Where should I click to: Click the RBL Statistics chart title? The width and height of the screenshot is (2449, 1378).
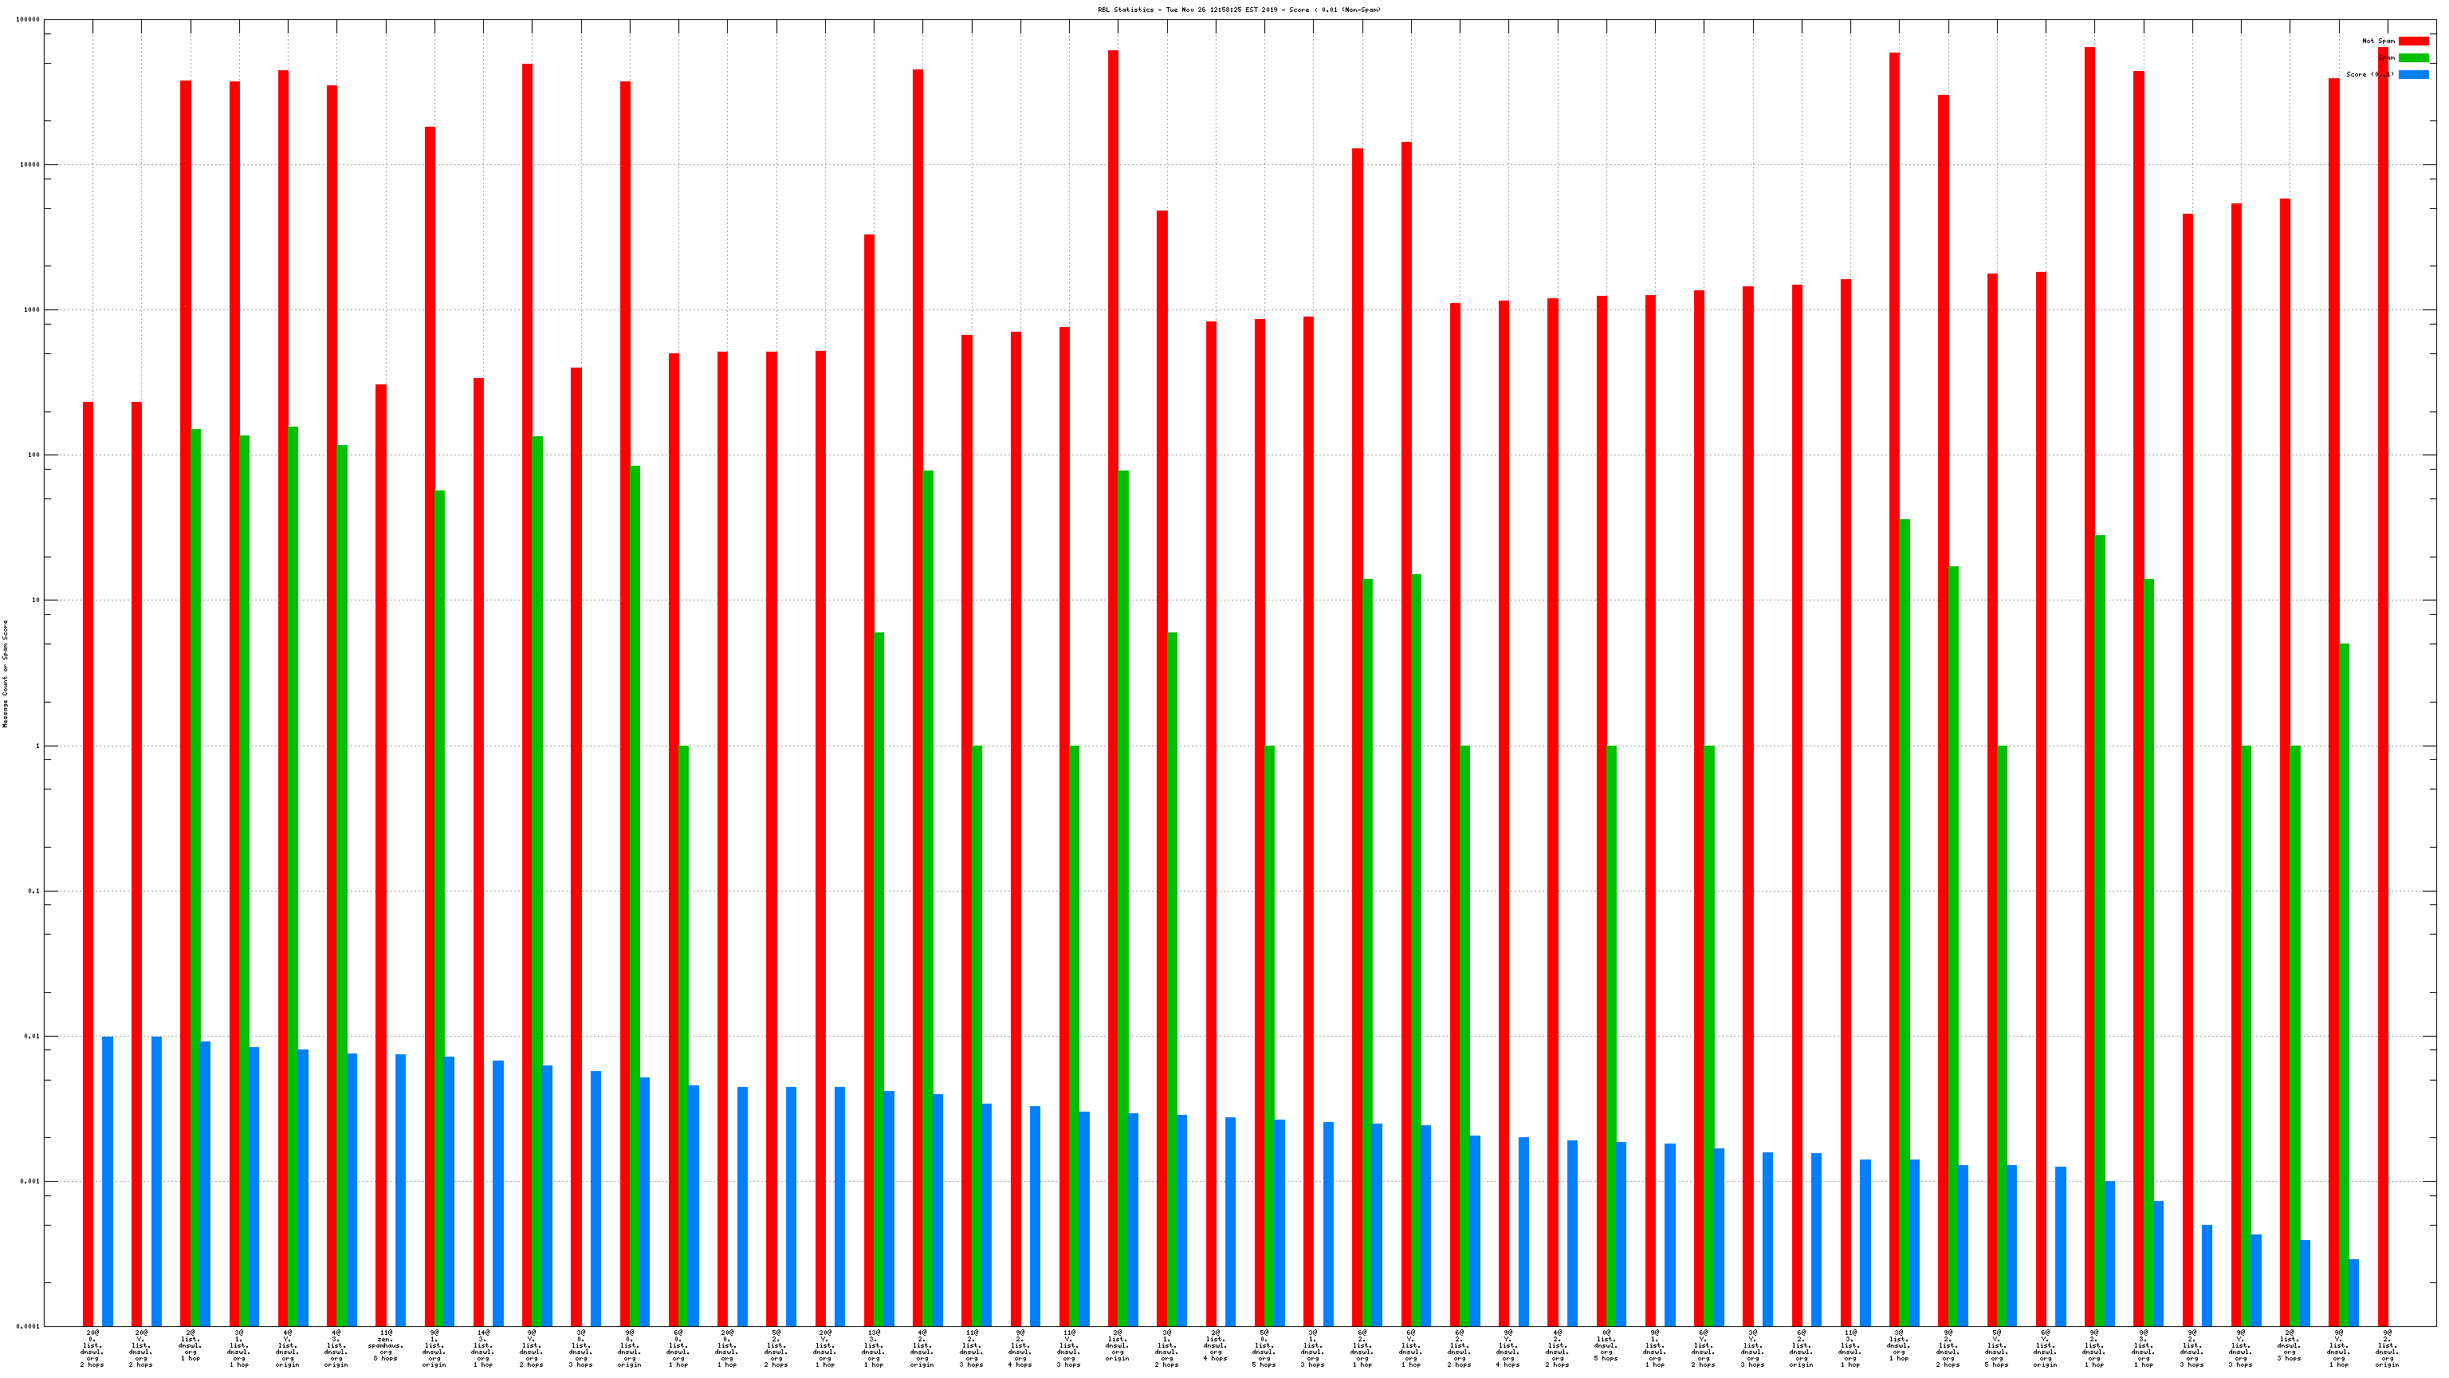[1239, 10]
